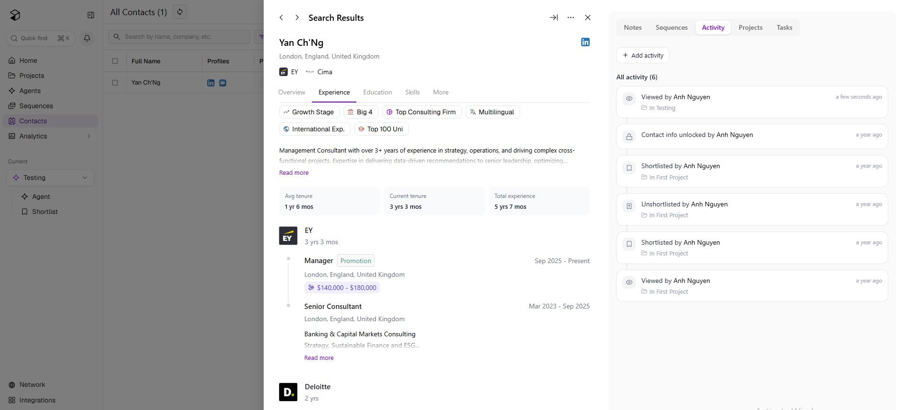Select the Activity tab

pos(713,27)
